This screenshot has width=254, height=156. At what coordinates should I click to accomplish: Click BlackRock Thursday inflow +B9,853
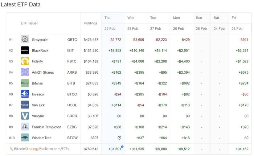pos(115,50)
